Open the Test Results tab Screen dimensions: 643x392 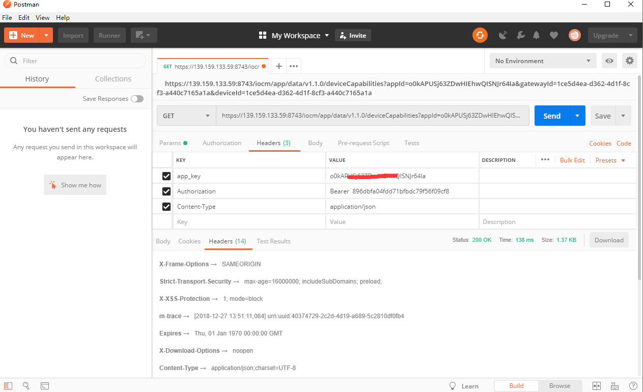(273, 241)
